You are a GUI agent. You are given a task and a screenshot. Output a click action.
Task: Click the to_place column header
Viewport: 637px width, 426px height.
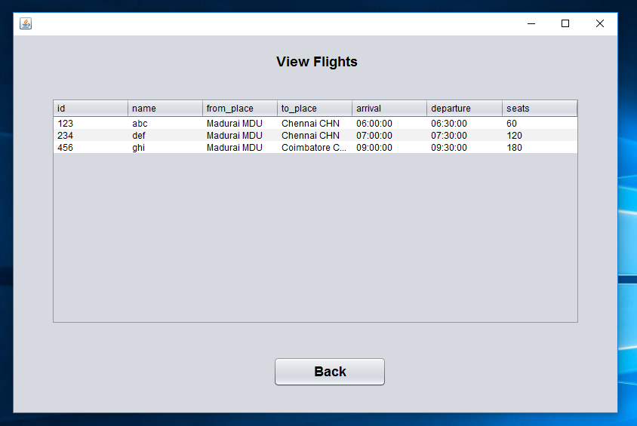[x=315, y=109]
